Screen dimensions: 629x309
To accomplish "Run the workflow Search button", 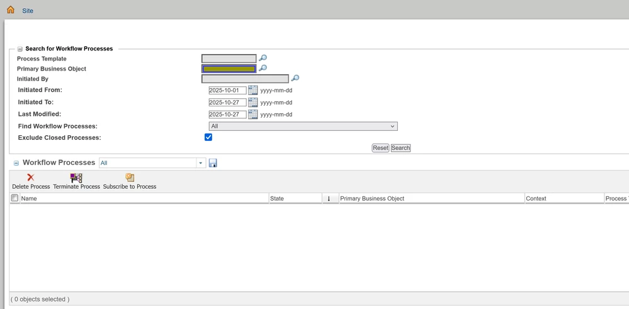I will pos(400,148).
